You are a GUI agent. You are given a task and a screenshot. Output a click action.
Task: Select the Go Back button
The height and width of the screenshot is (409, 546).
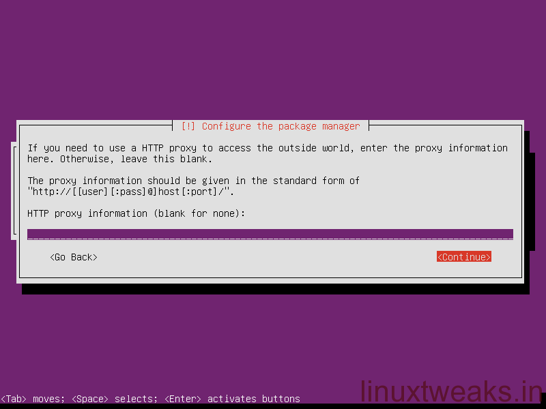click(74, 257)
